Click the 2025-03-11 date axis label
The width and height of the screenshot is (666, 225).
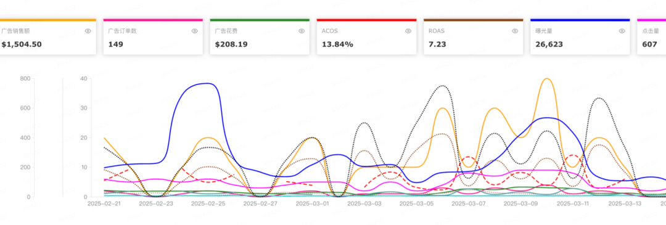tap(572, 204)
